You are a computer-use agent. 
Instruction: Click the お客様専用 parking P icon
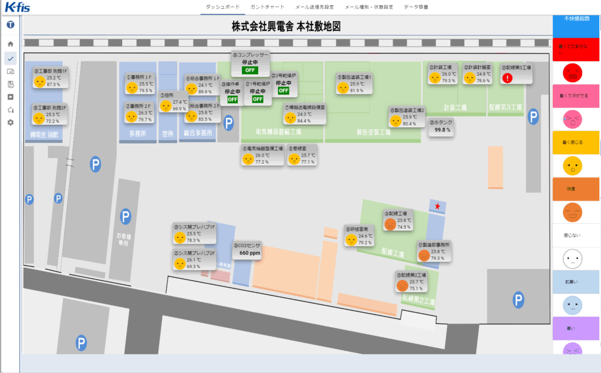pyautogui.click(x=125, y=218)
